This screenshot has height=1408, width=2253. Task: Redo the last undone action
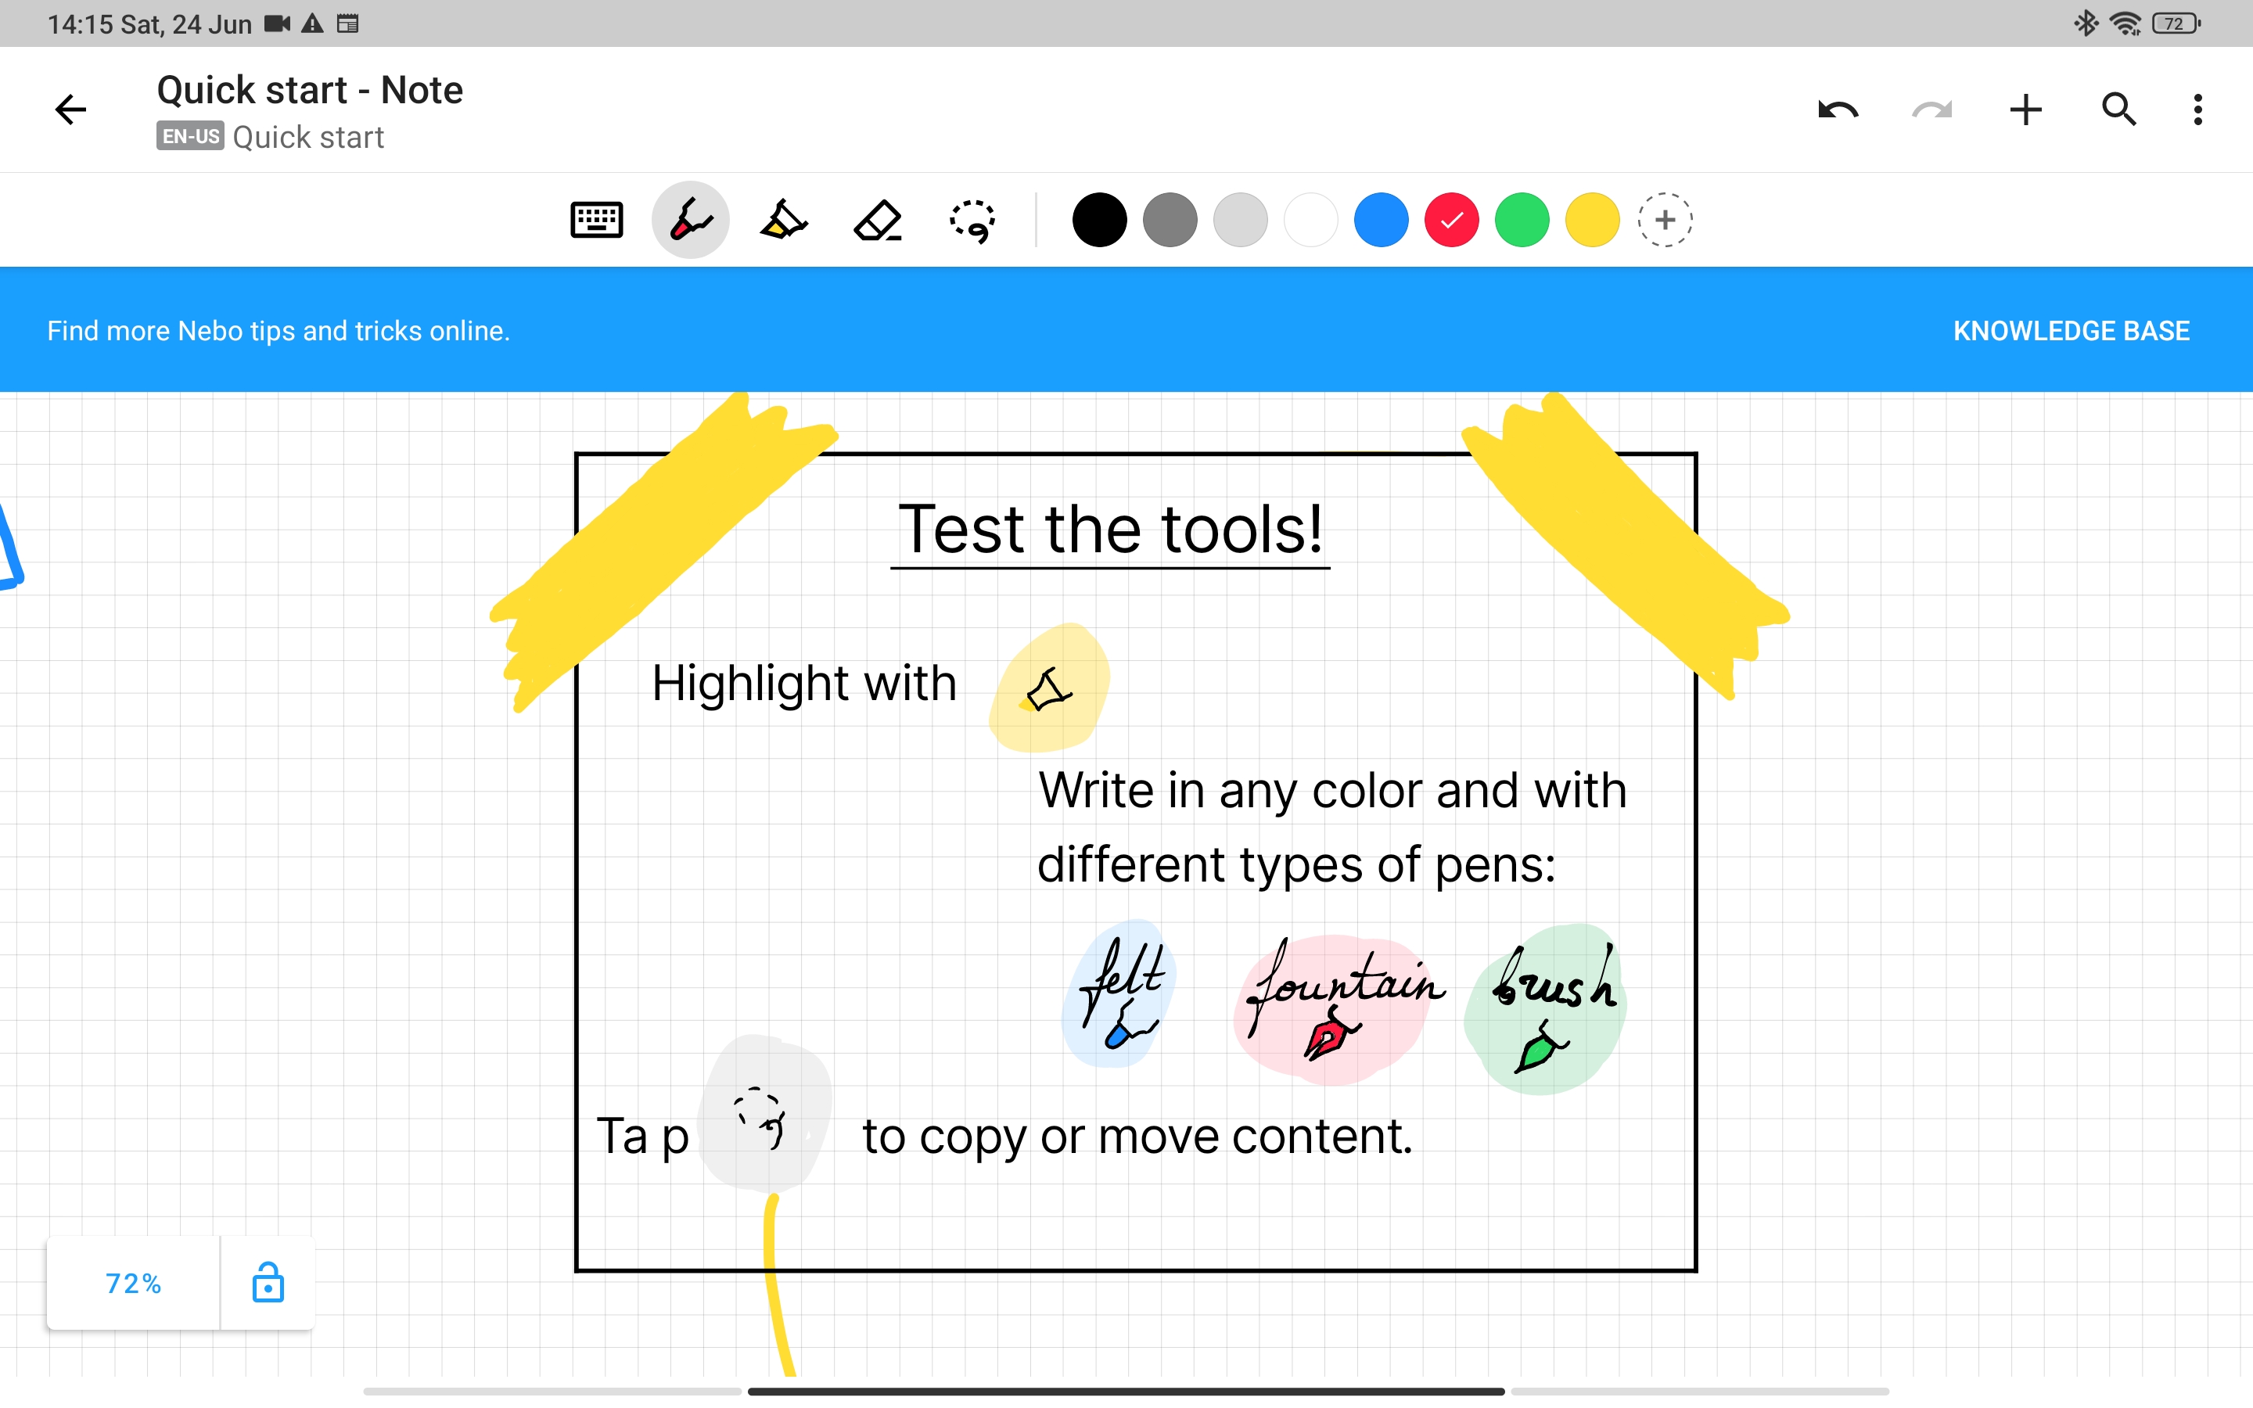click(x=1931, y=110)
